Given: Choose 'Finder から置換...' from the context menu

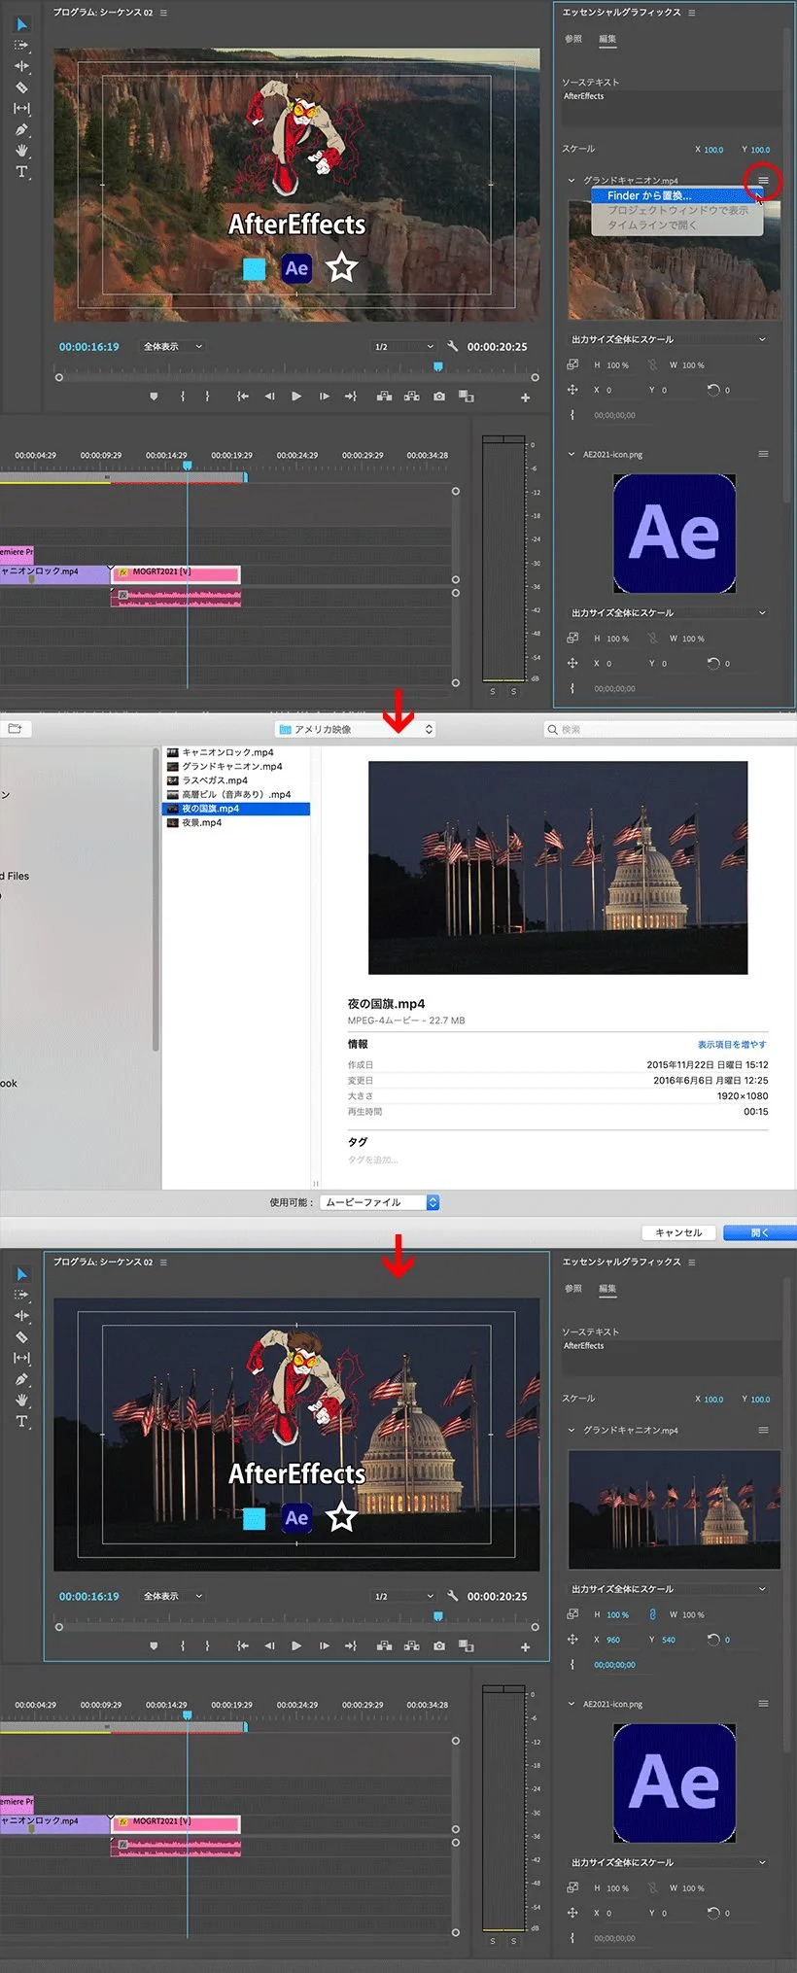Looking at the screenshot, I should point(648,195).
